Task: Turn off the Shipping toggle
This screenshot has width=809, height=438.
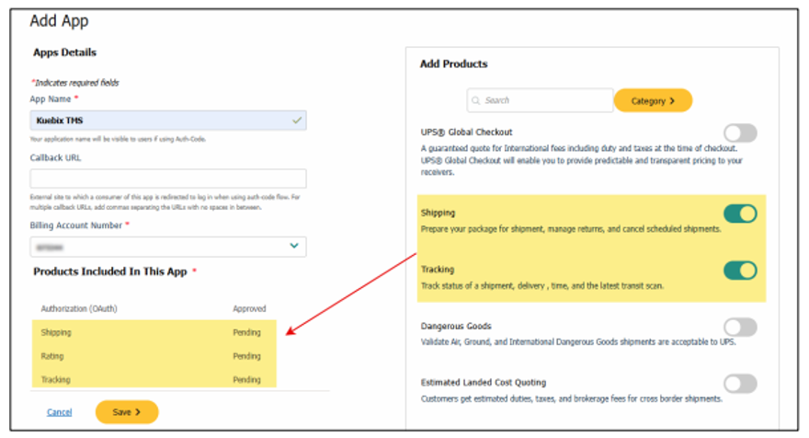Action: click(x=740, y=213)
